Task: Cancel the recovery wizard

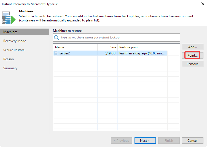Action: point(192,141)
